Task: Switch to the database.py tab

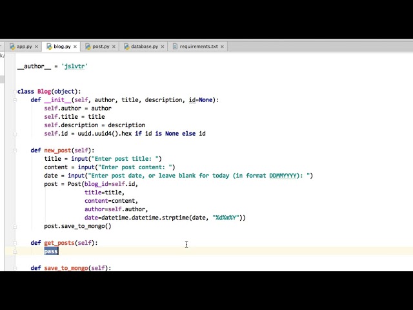Action: coord(144,46)
